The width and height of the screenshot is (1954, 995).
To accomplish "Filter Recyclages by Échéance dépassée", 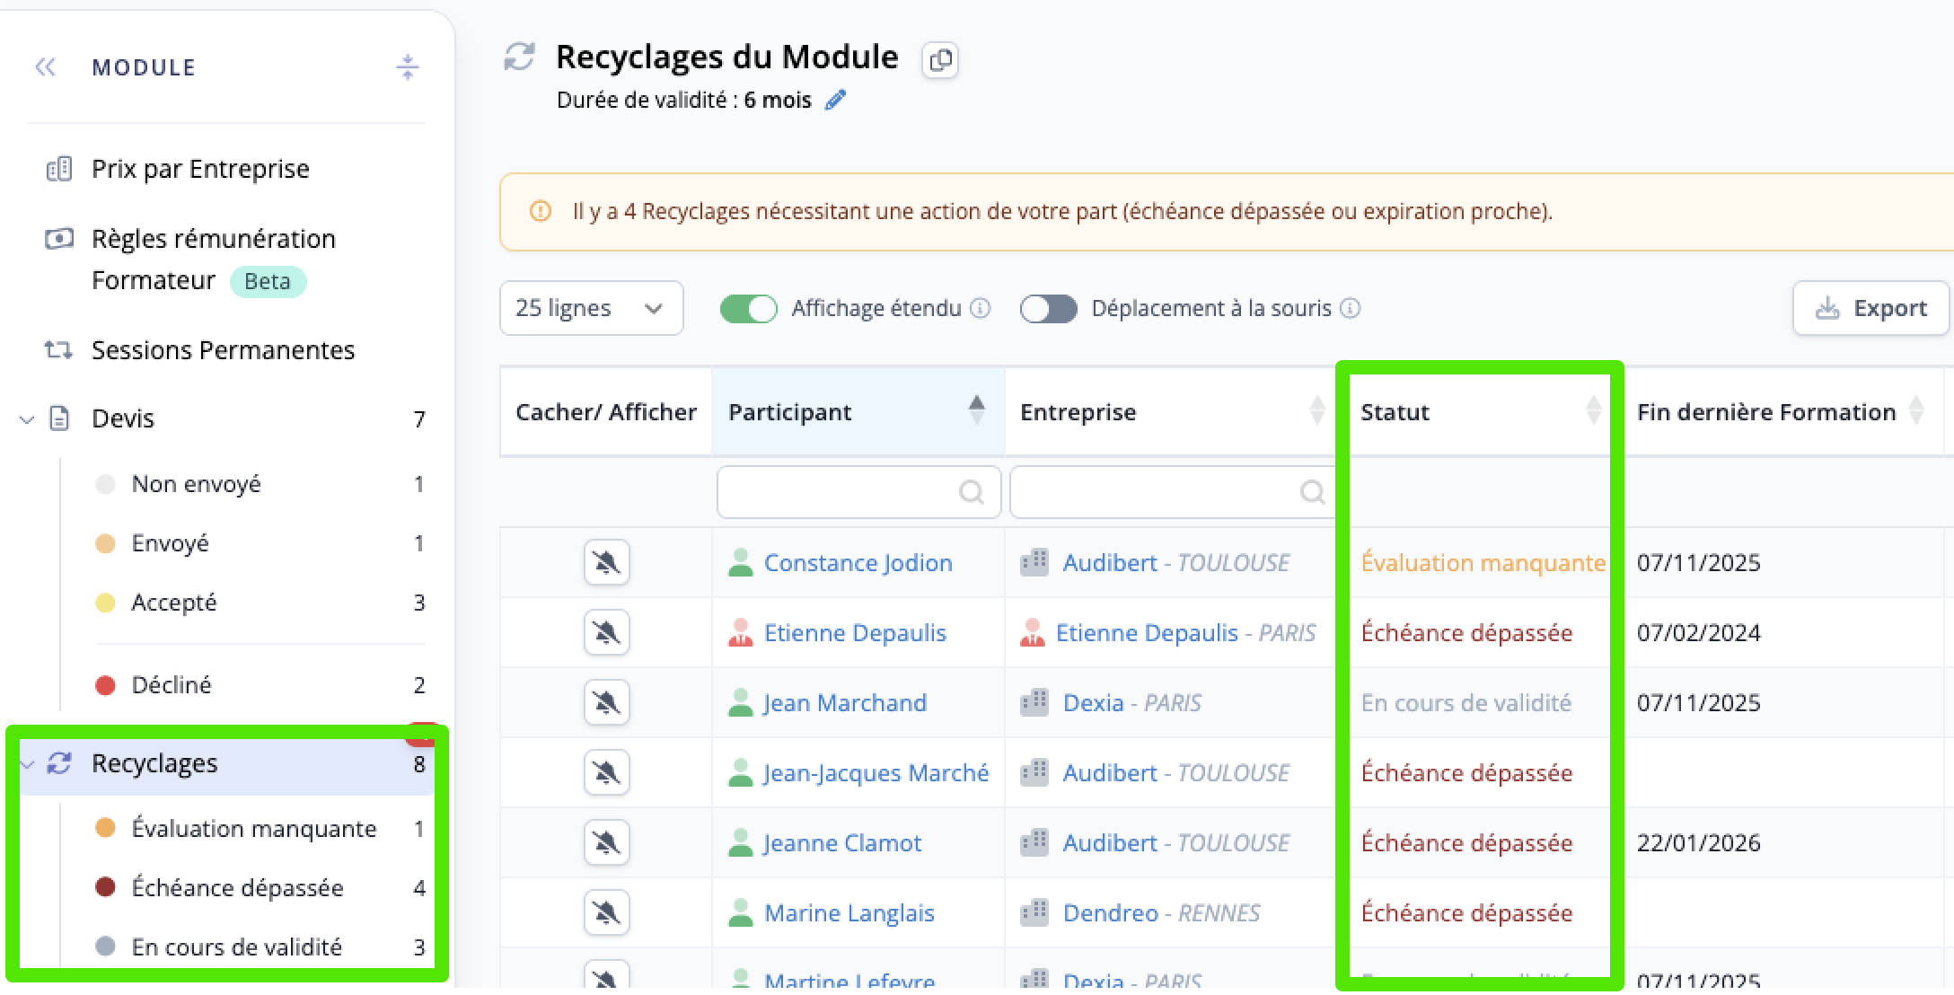I will [x=237, y=887].
